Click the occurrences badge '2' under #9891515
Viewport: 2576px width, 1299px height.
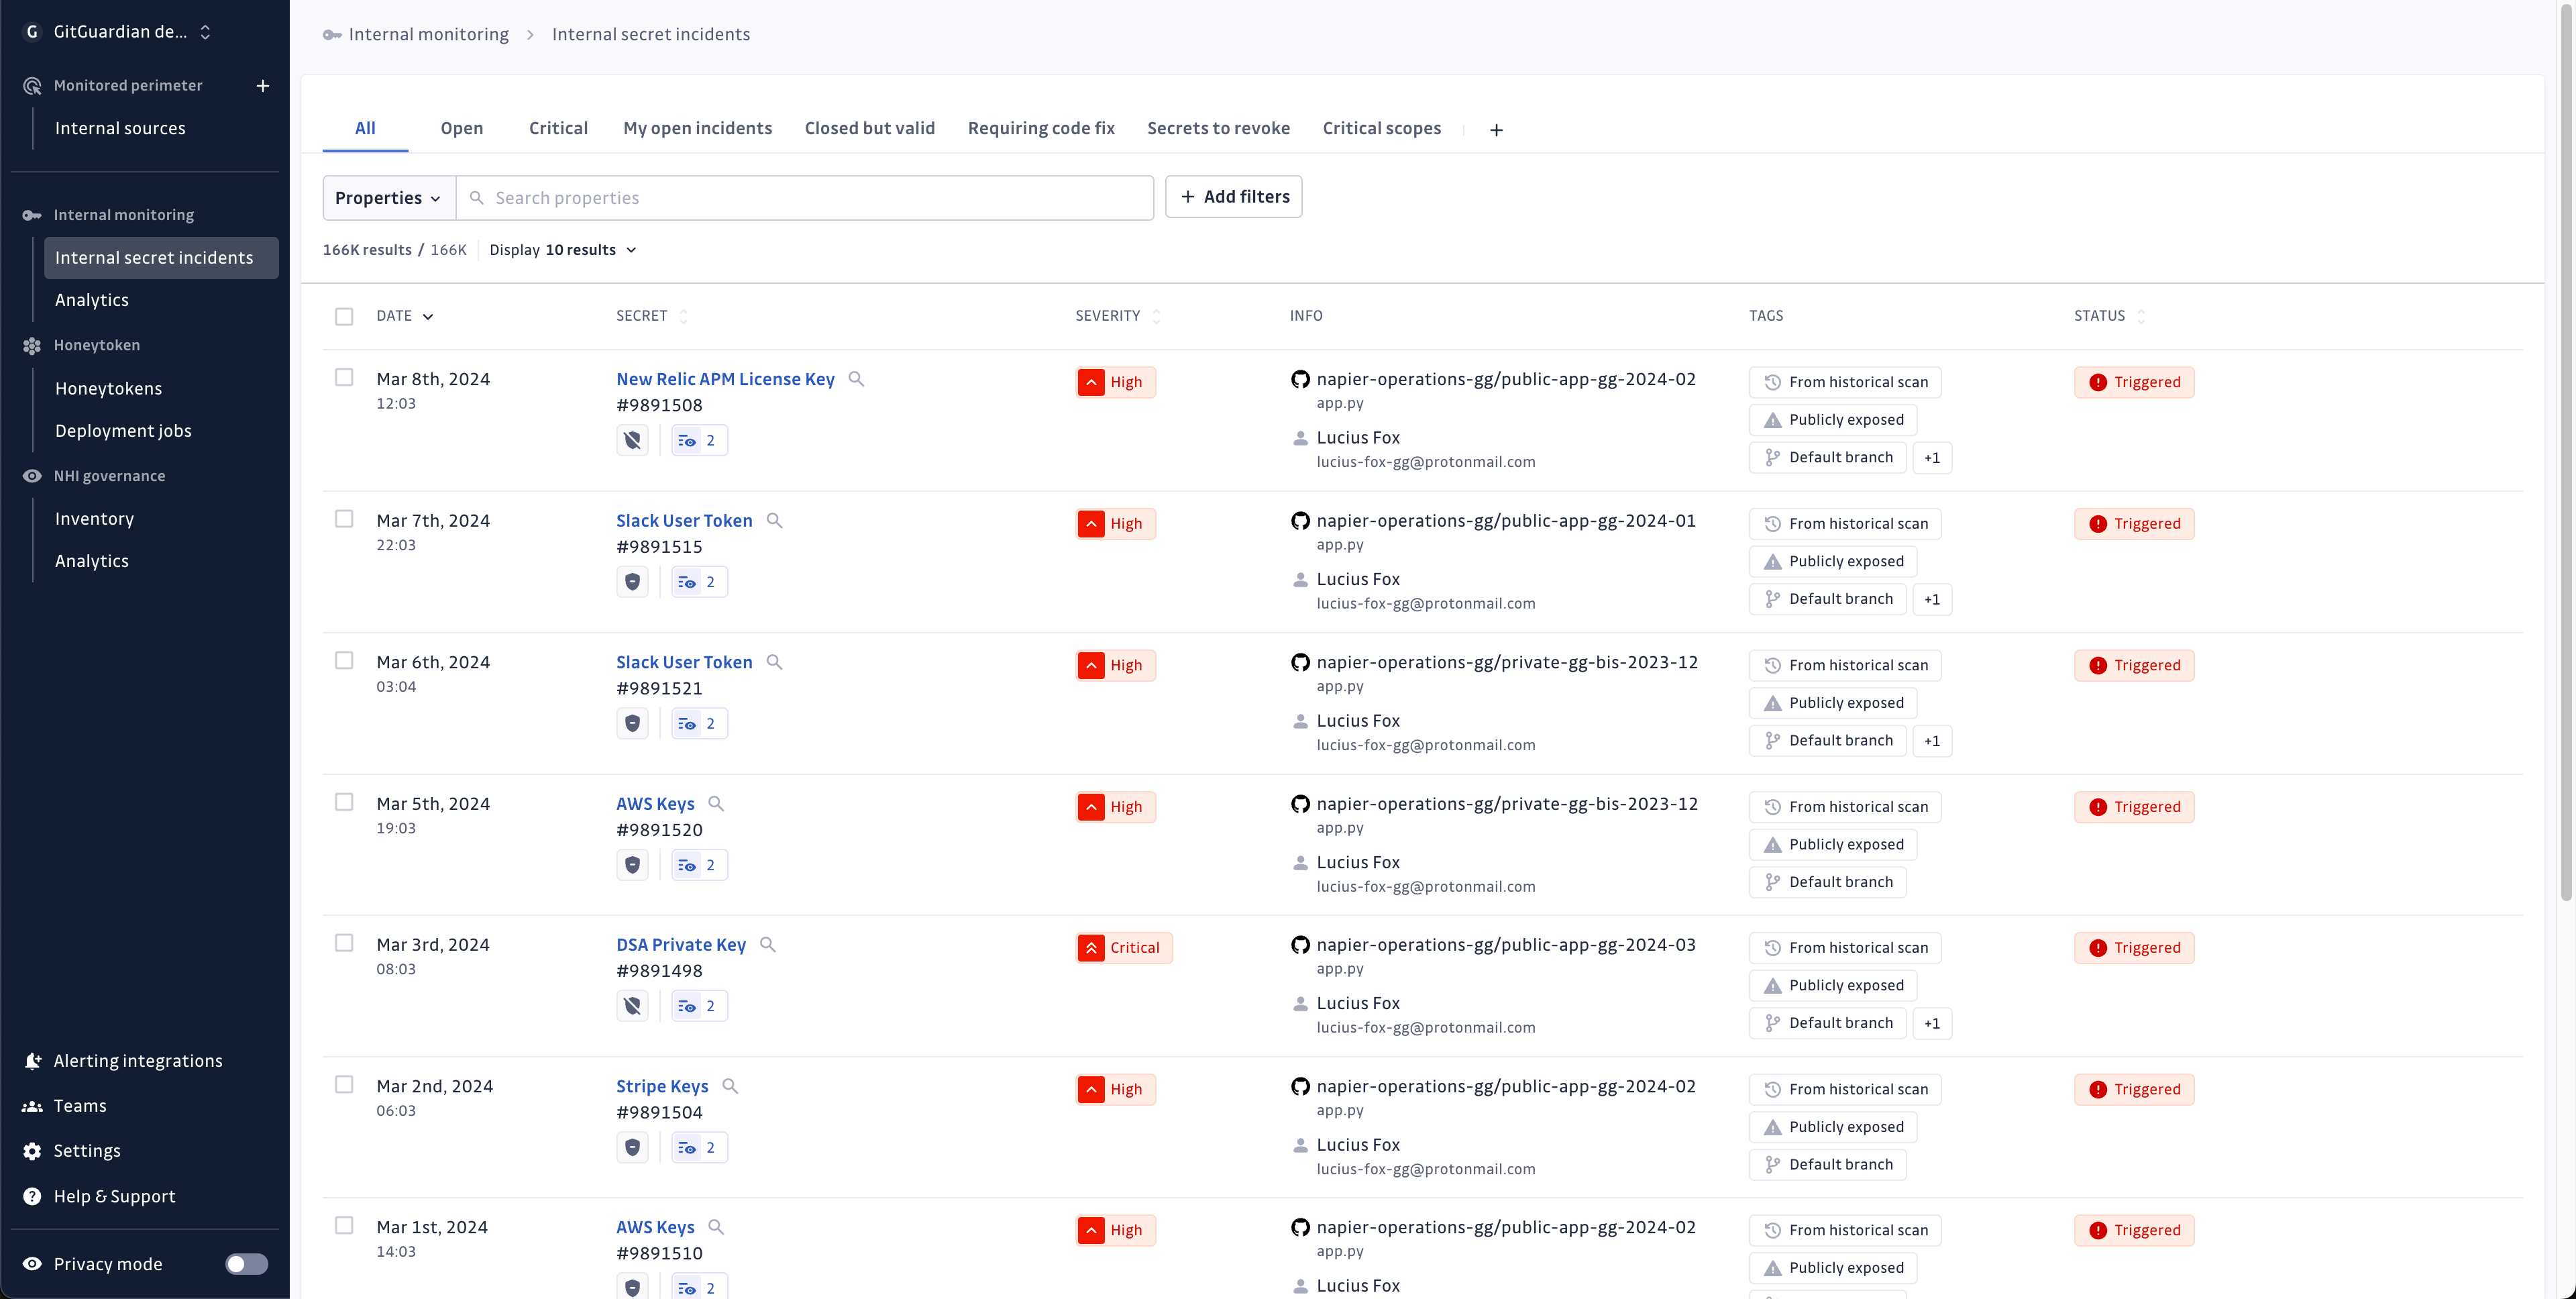click(699, 582)
